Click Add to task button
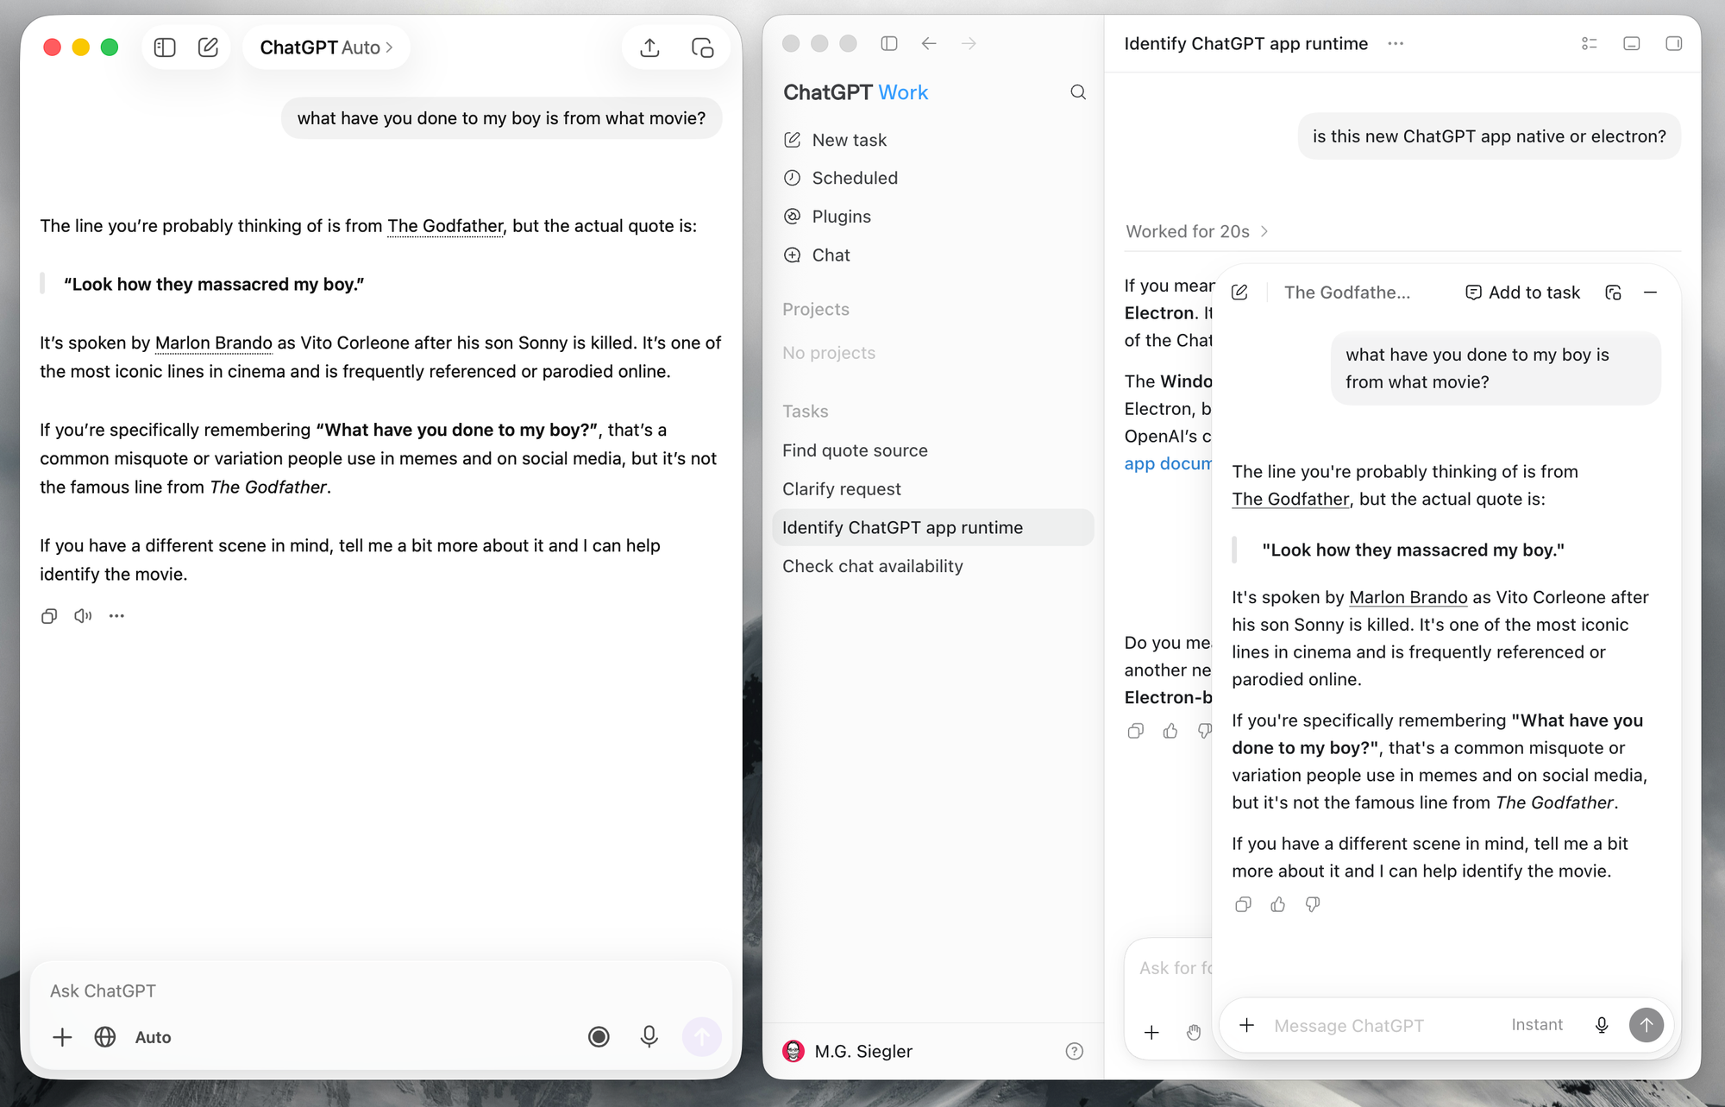The width and height of the screenshot is (1725, 1107). [x=1523, y=292]
